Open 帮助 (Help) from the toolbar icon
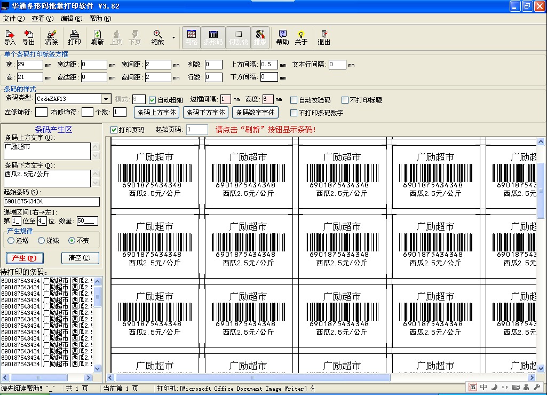 point(282,37)
